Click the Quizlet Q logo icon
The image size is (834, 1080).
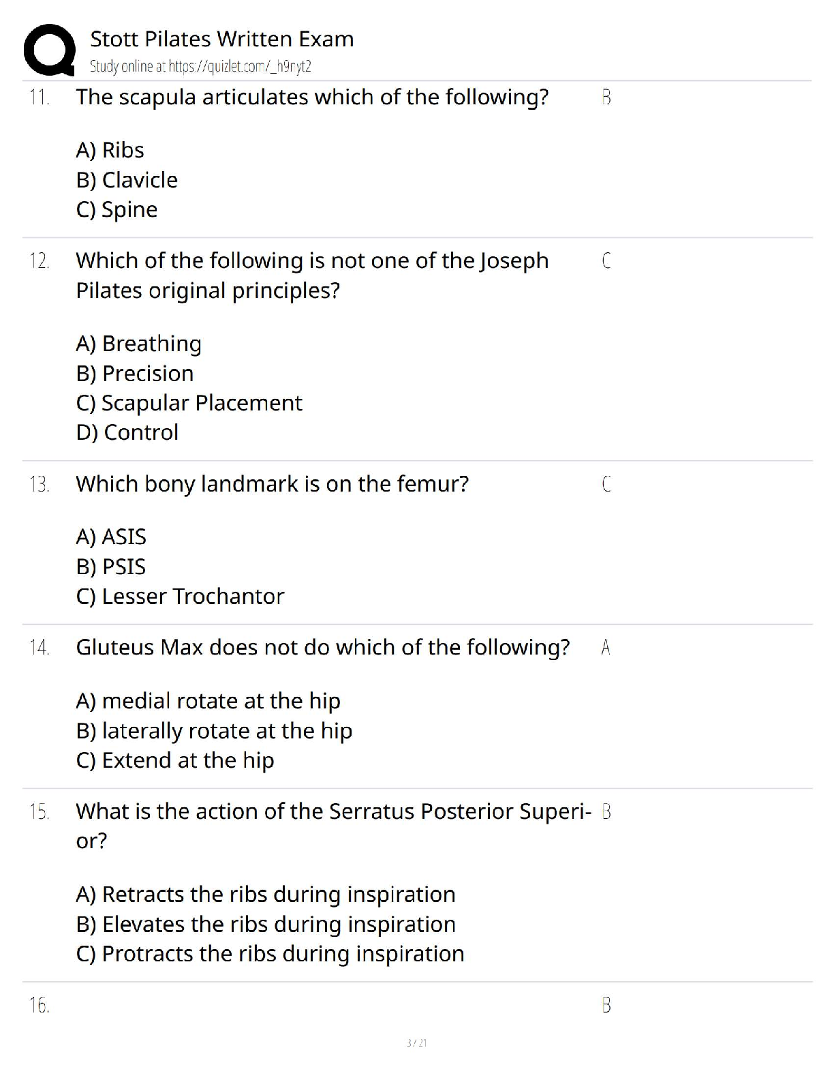point(49,50)
